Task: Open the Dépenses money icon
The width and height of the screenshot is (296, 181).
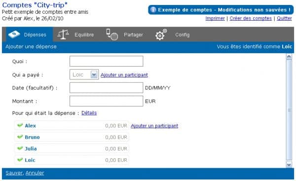Action: tap(14, 35)
